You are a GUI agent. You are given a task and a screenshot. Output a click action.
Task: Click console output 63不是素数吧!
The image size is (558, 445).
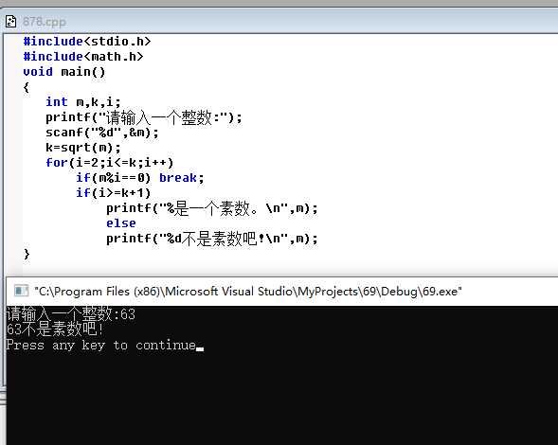(55, 329)
